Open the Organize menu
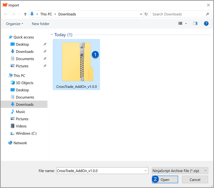The height and width of the screenshot is (188, 214). pos(14,24)
